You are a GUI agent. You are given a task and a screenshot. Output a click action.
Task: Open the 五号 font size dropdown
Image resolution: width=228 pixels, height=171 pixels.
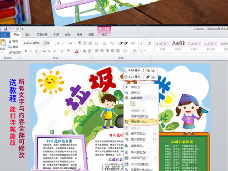[54, 43]
